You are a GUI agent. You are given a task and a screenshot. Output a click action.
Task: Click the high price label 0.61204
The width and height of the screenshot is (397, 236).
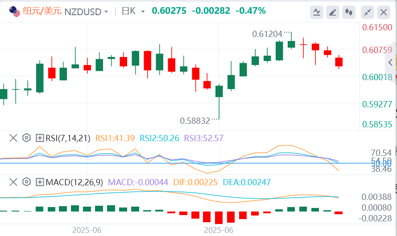(267, 34)
